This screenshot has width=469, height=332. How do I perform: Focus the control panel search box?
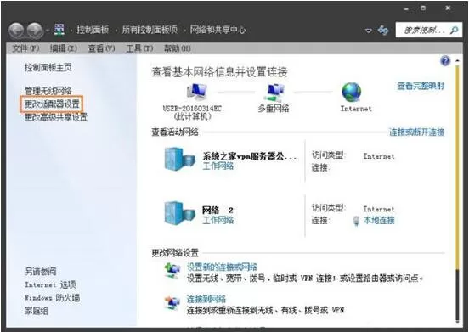[x=428, y=30]
